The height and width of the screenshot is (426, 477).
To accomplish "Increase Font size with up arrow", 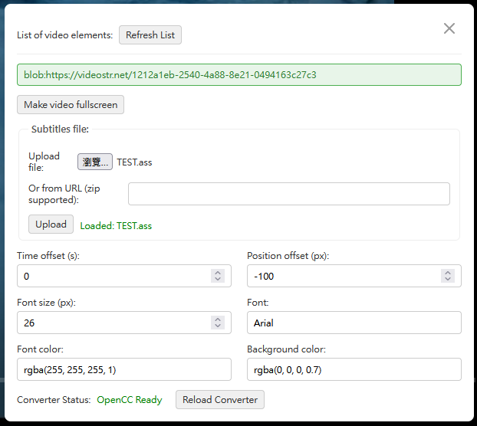I will 218,319.
